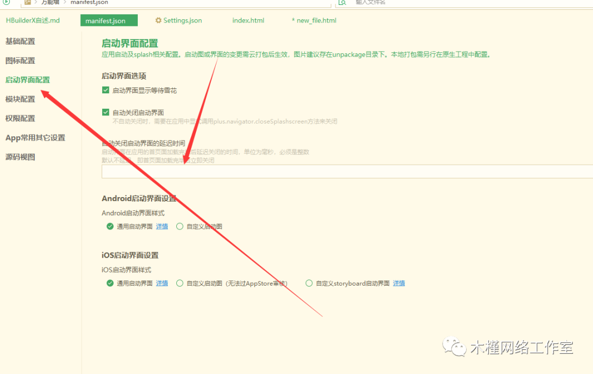This screenshot has height=374, width=593.
Task: Choose iOS 自定义启动图 radio option
Action: 180,283
